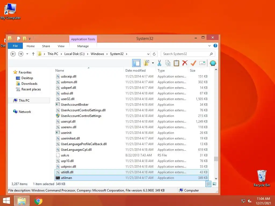Screen dimensions: 275x206
Task: Expand the arrow after Windows breadcrumb
Action: click(107, 54)
